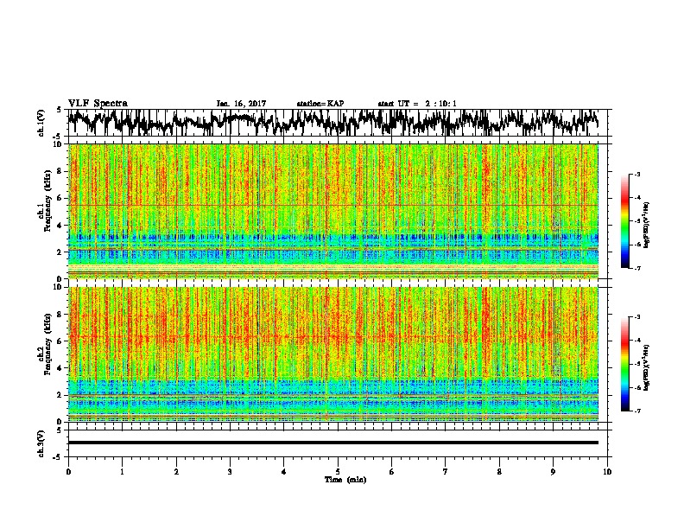Viewport: 684px width, 529px height.
Task: Click tick label 9 on time axis
Action: 553,472
